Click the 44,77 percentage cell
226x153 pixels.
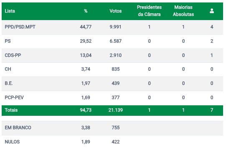tap(86, 27)
